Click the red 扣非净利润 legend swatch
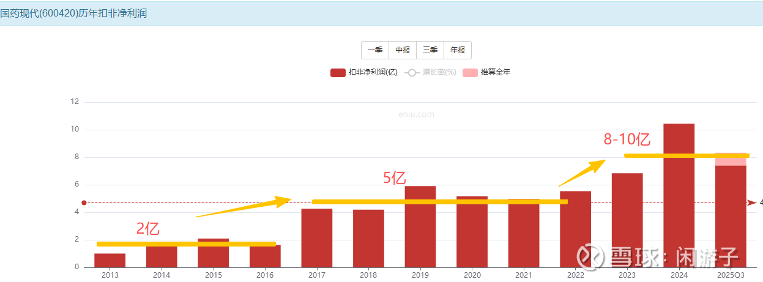Image resolution: width=763 pixels, height=282 pixels. [x=338, y=73]
